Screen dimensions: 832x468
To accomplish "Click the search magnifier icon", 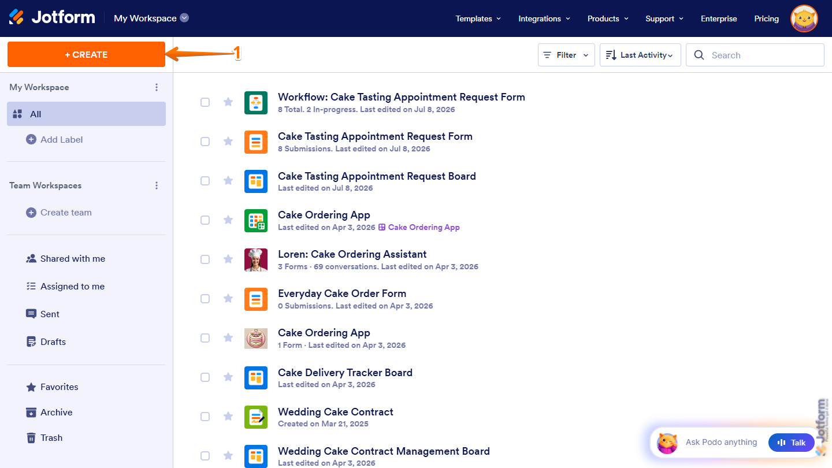I will pos(699,55).
